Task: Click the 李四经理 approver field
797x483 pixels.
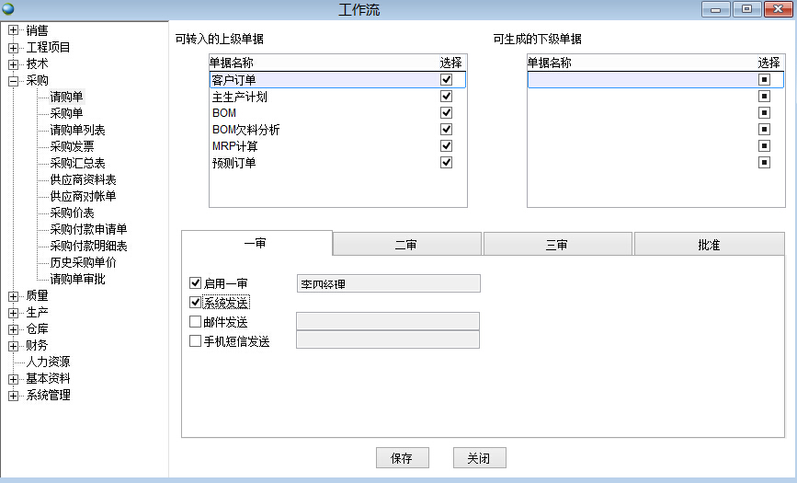Action: click(387, 284)
